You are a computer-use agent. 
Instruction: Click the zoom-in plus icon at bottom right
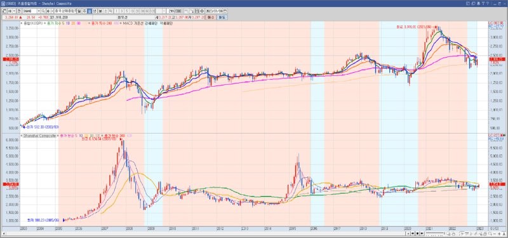tap(499, 234)
